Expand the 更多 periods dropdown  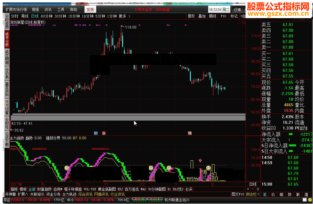click(x=124, y=16)
